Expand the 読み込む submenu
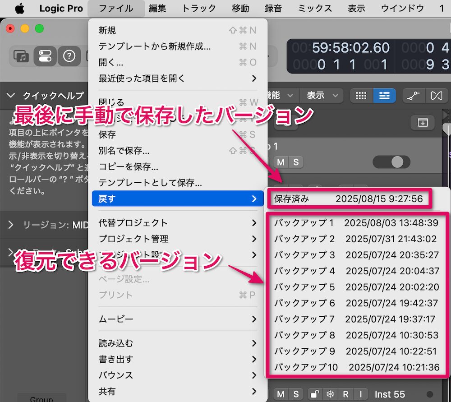 (x=178, y=343)
